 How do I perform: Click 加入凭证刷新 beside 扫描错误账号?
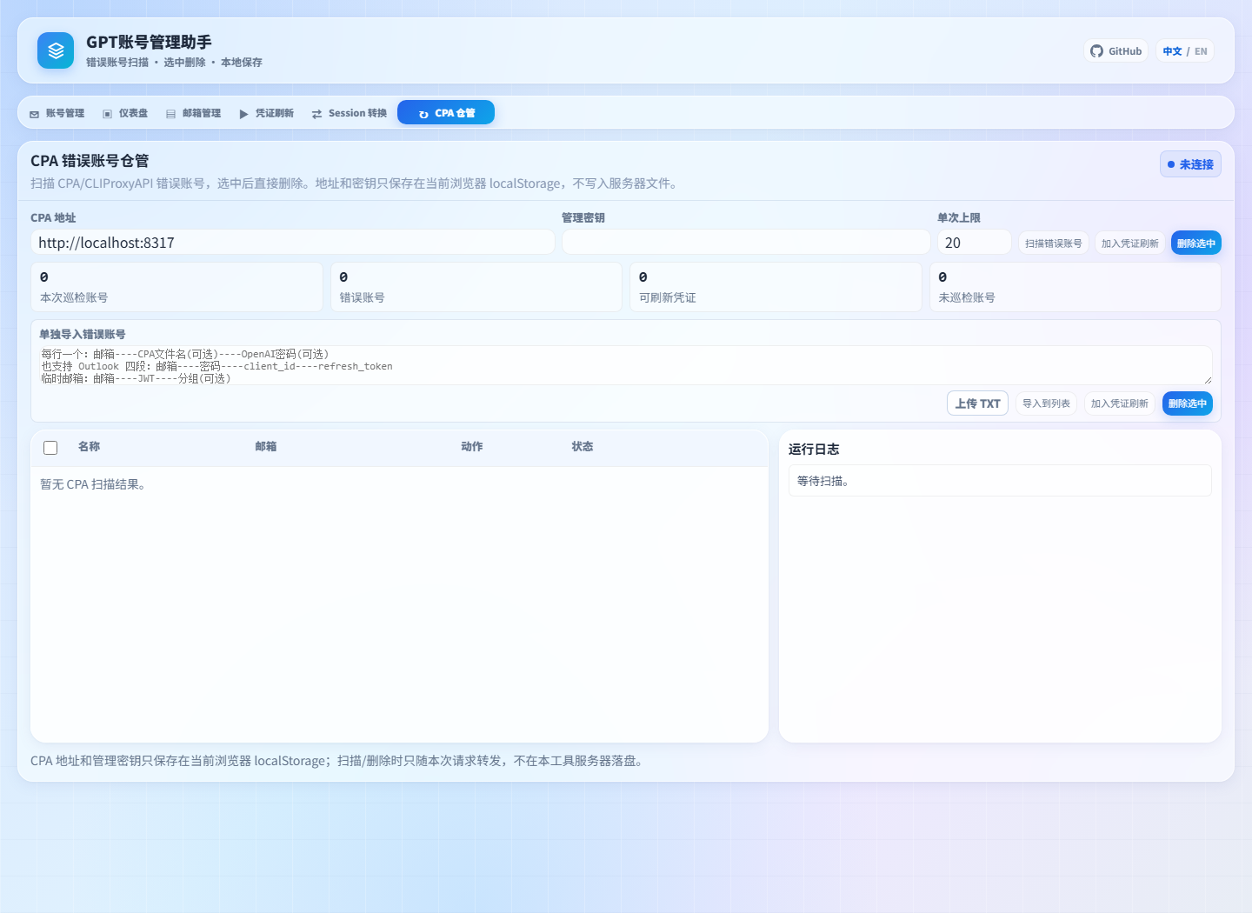pos(1130,243)
